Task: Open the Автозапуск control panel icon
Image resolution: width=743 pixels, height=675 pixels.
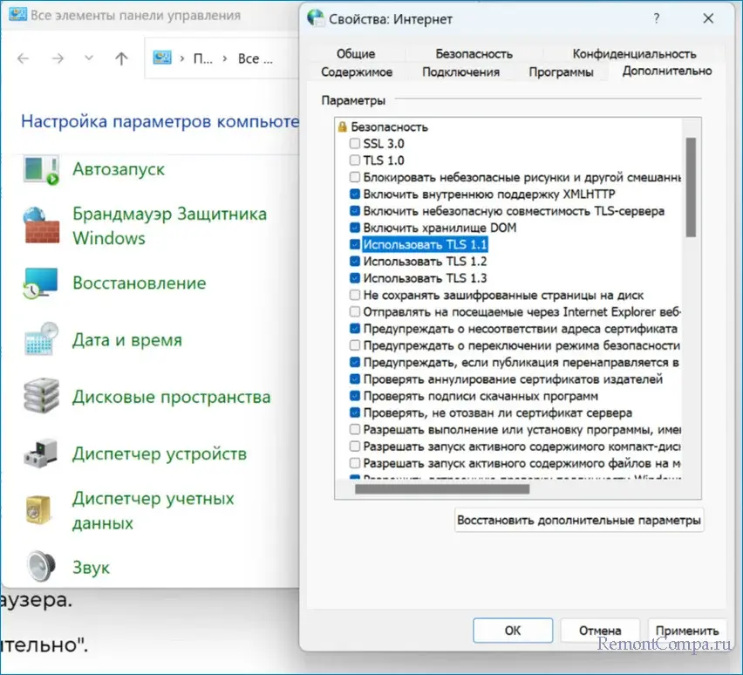Action: pyautogui.click(x=41, y=170)
